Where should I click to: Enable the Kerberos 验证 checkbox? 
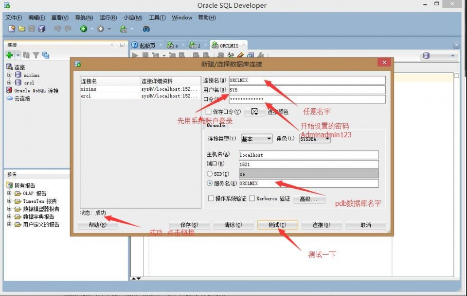click(252, 198)
